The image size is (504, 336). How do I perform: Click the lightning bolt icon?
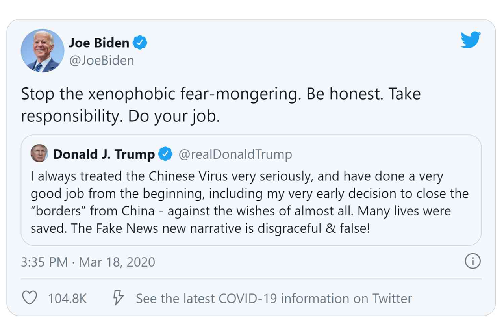point(118,298)
